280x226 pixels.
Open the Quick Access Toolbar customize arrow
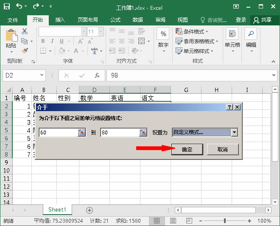51,6
